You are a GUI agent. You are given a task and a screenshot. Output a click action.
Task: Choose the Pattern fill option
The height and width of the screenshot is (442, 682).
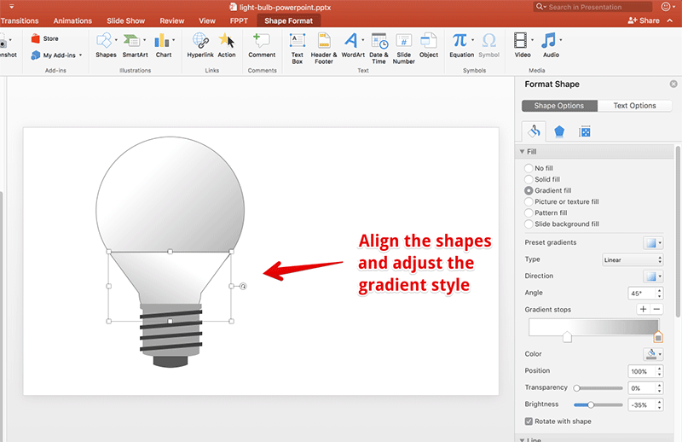coord(529,213)
